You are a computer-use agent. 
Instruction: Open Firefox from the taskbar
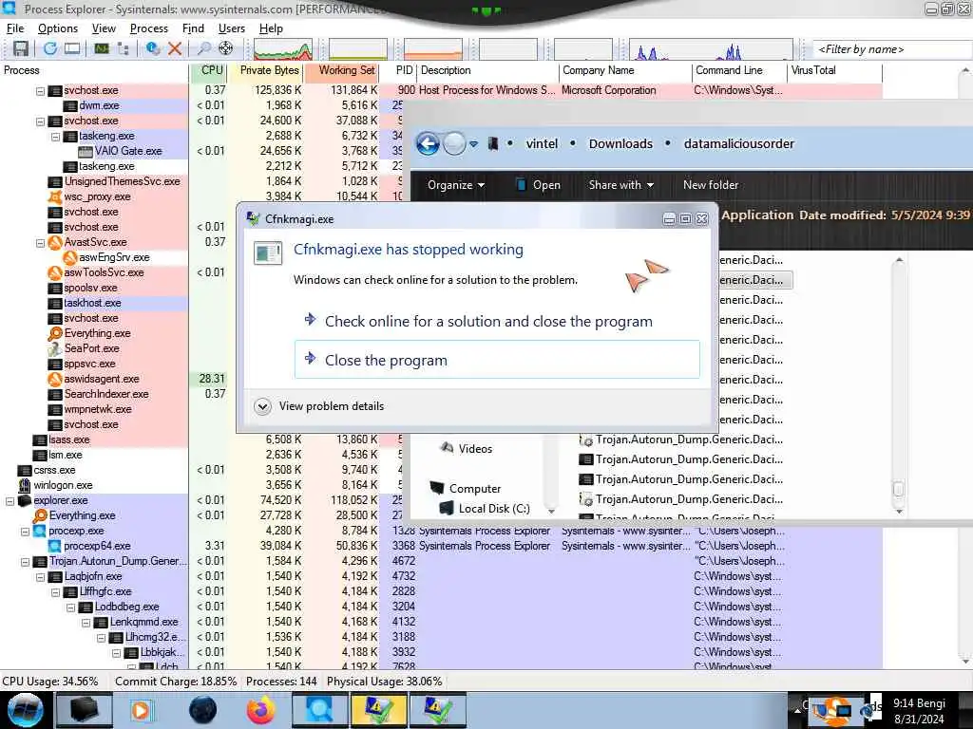tap(261, 710)
